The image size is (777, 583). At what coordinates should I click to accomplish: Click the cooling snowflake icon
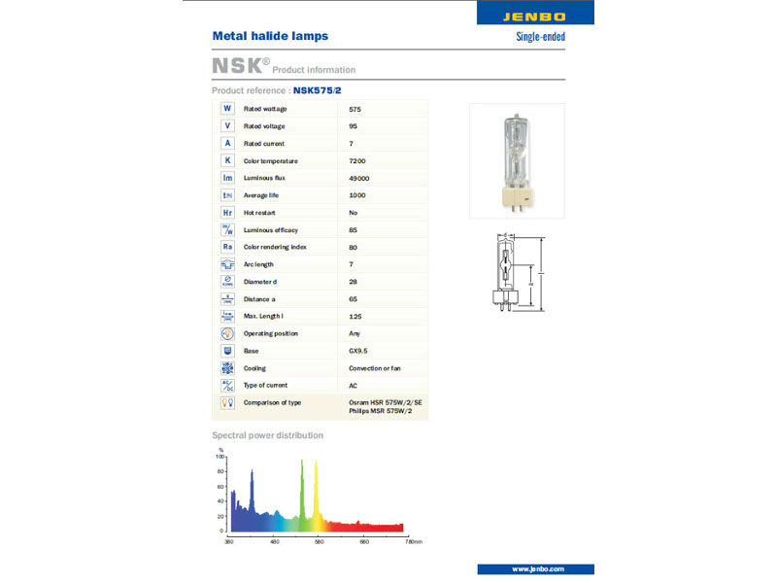[x=227, y=368]
